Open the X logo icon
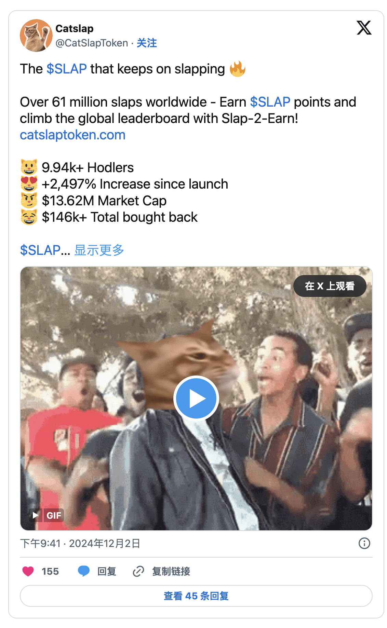Image resolution: width=387 pixels, height=628 pixels. point(364,28)
